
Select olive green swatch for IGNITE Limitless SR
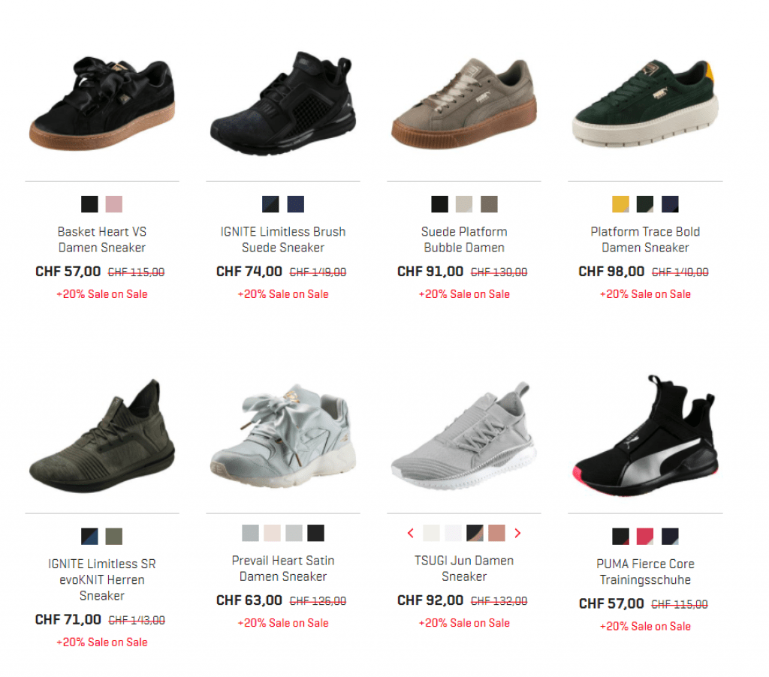click(114, 537)
